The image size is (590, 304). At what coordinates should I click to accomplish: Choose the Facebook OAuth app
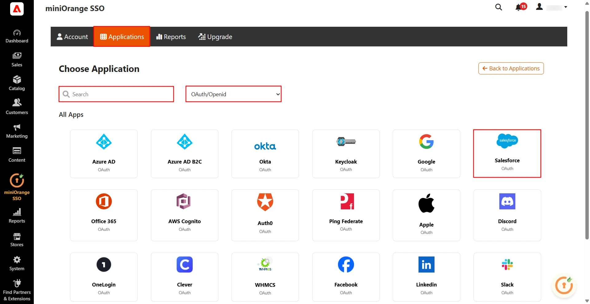[x=346, y=277]
